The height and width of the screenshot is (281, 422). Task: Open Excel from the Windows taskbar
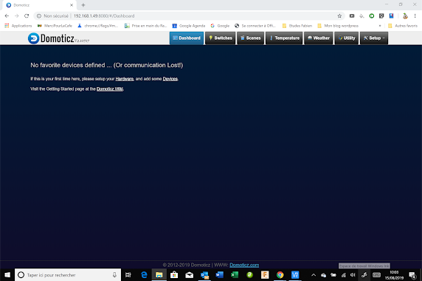235,275
